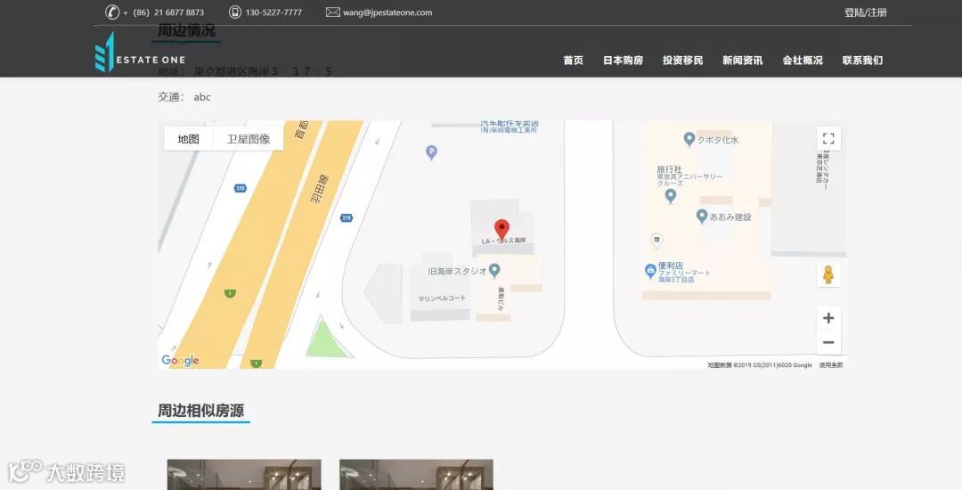Click the 交通: abc text

(x=184, y=97)
